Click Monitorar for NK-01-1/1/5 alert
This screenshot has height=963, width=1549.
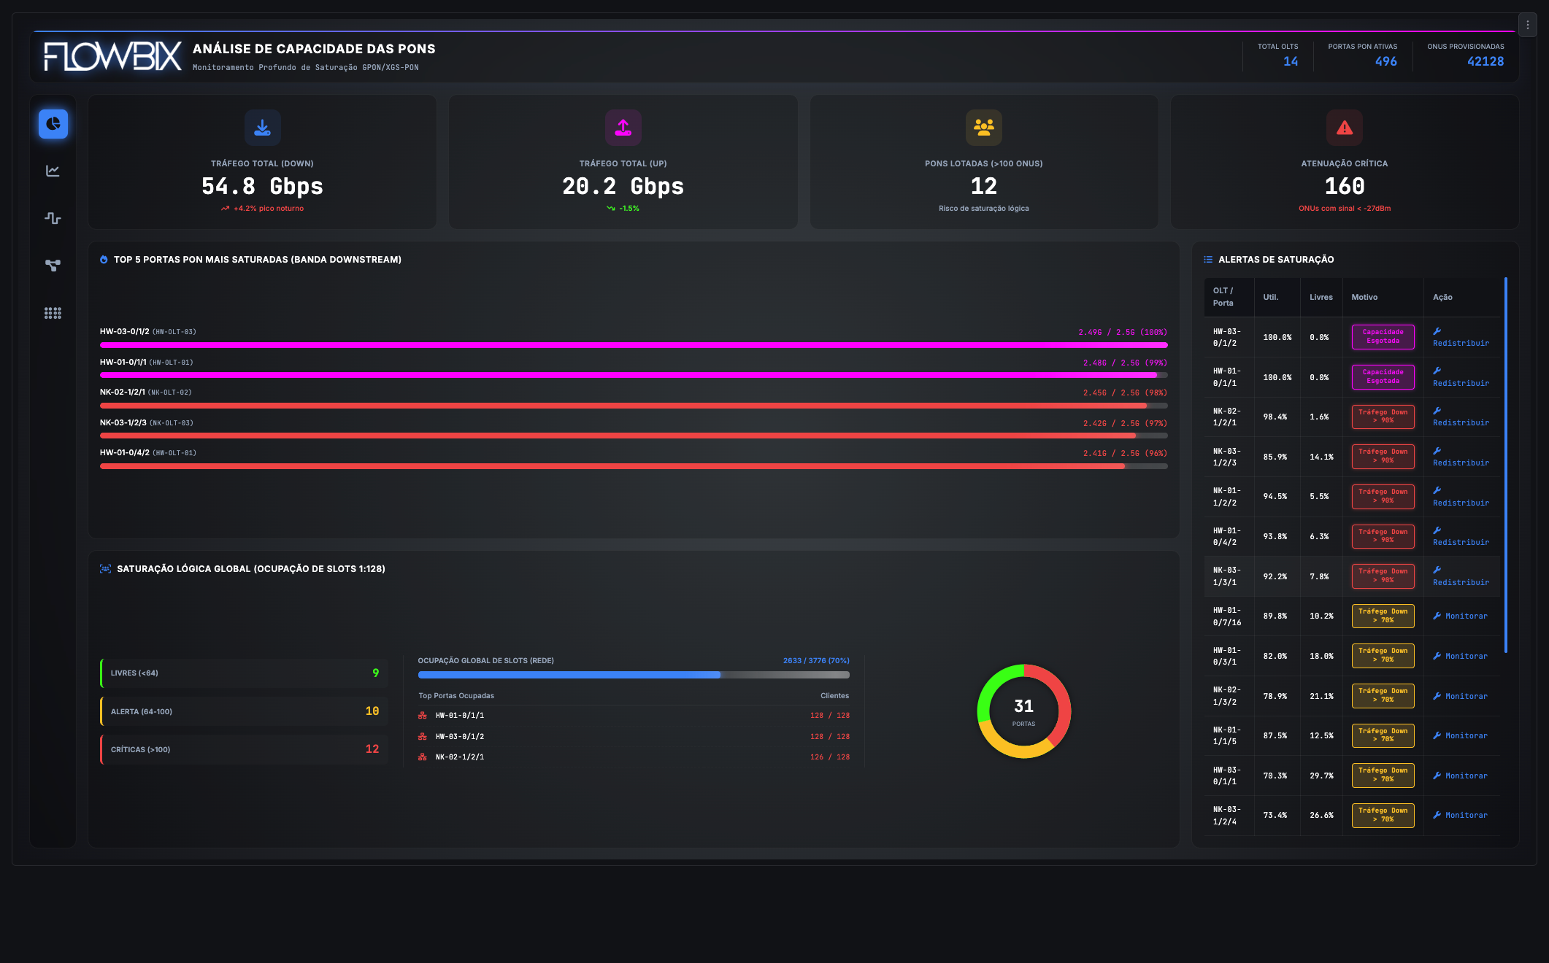coord(1460,736)
